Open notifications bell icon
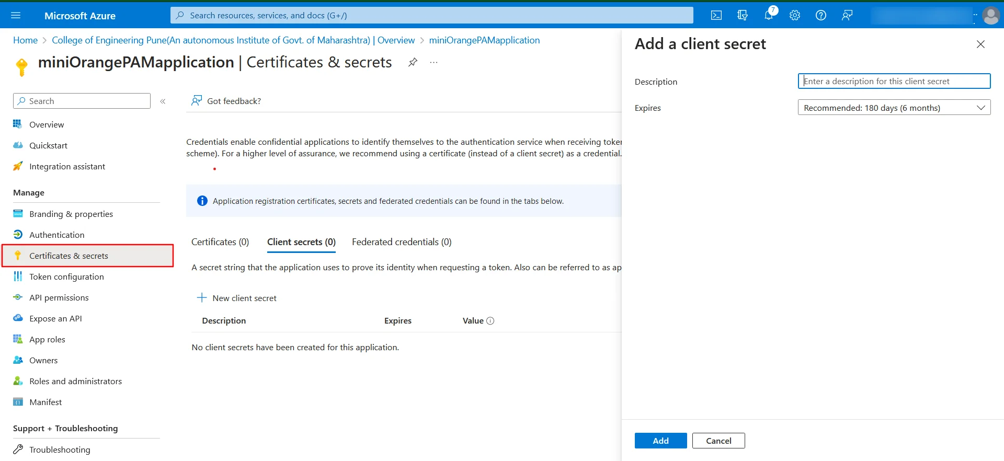The image size is (1004, 461). click(769, 16)
